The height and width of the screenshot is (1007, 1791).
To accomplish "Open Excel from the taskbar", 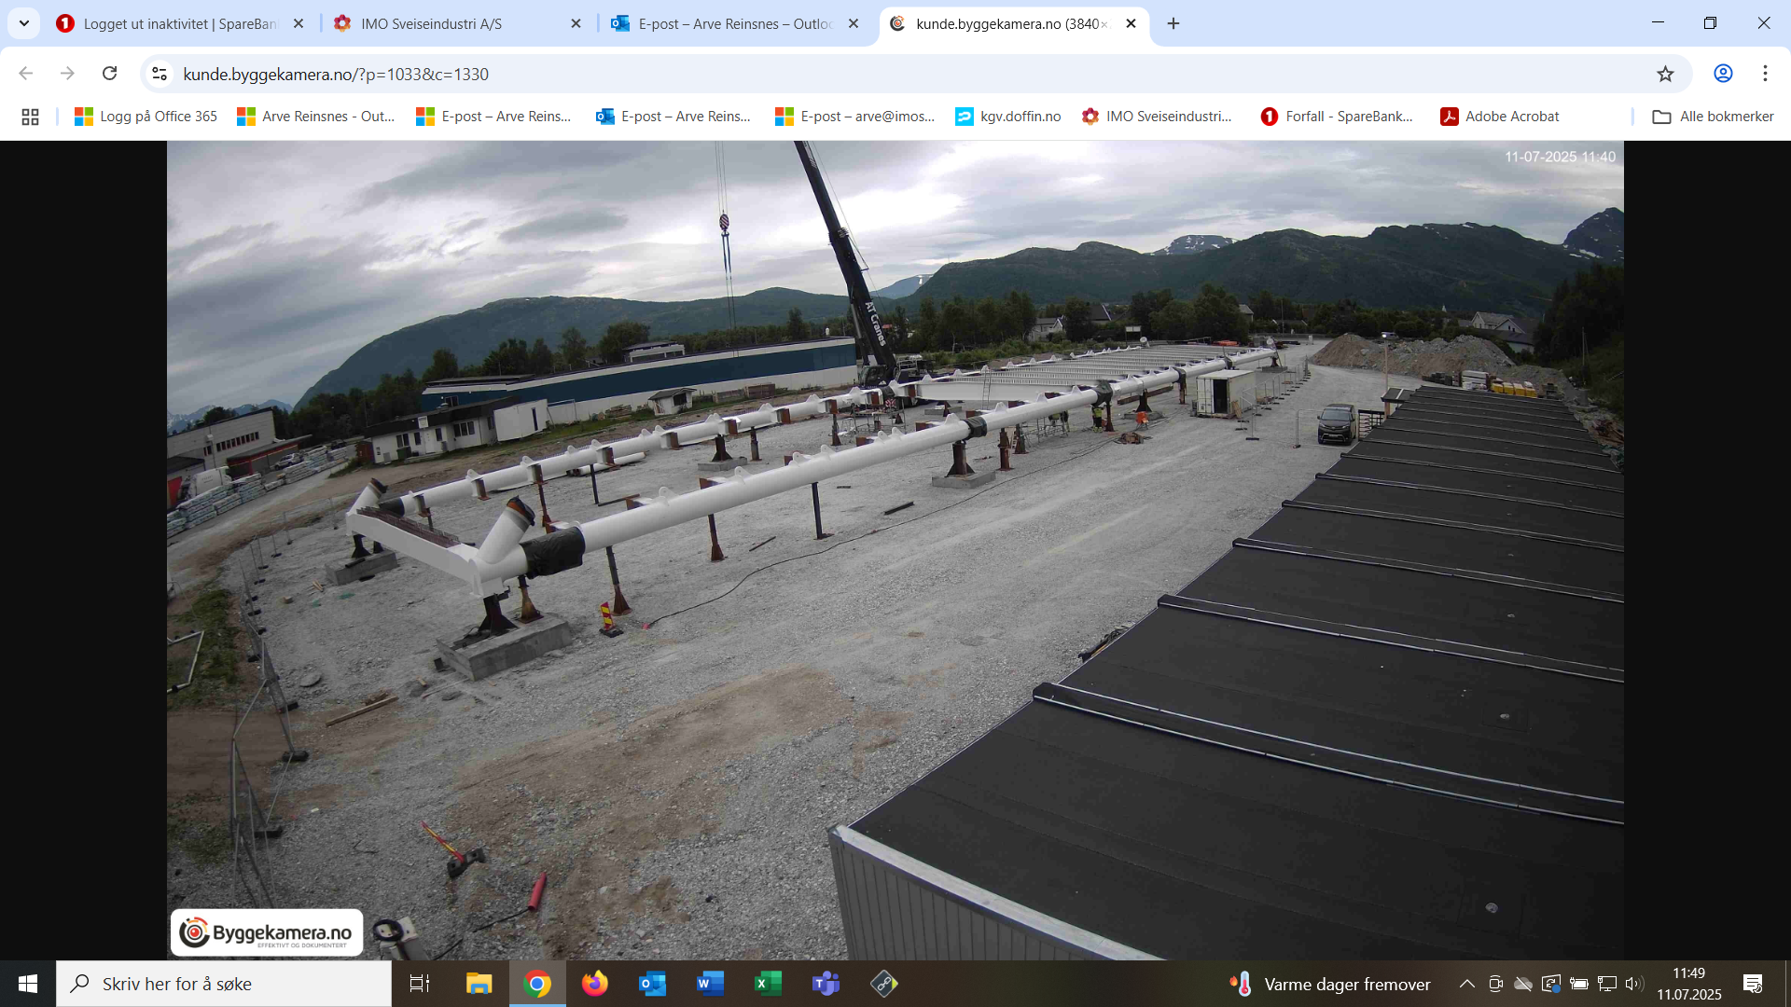I will point(768,984).
